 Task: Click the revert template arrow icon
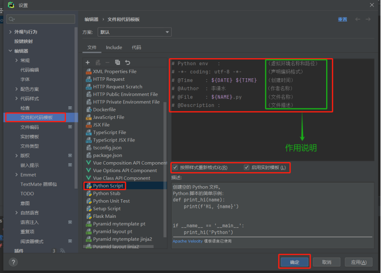pyautogui.click(x=127, y=62)
